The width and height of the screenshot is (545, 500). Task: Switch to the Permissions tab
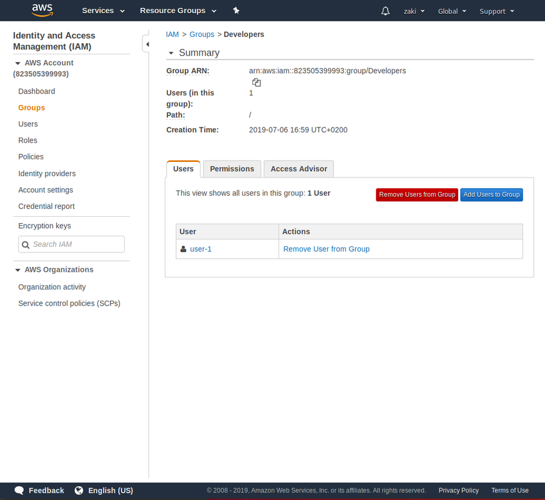click(x=232, y=169)
